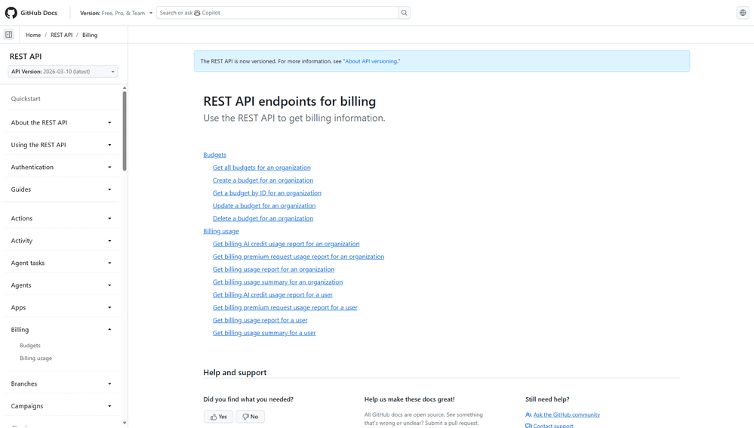
Task: Open premium request usage report for a user
Action: 285,308
